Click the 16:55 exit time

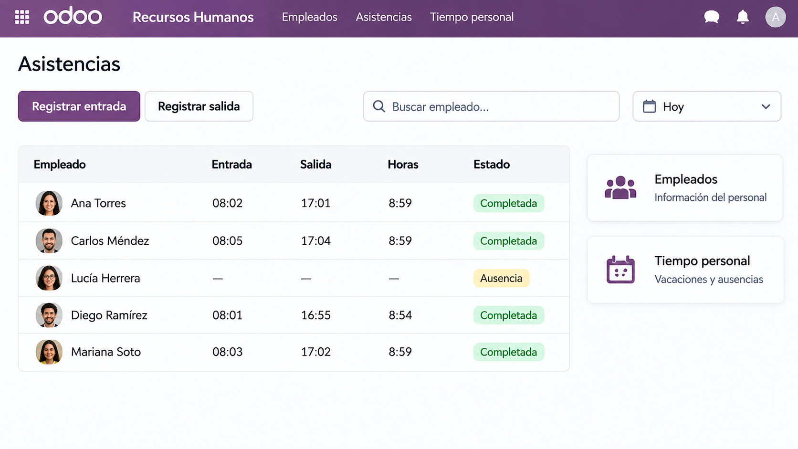pyautogui.click(x=315, y=315)
